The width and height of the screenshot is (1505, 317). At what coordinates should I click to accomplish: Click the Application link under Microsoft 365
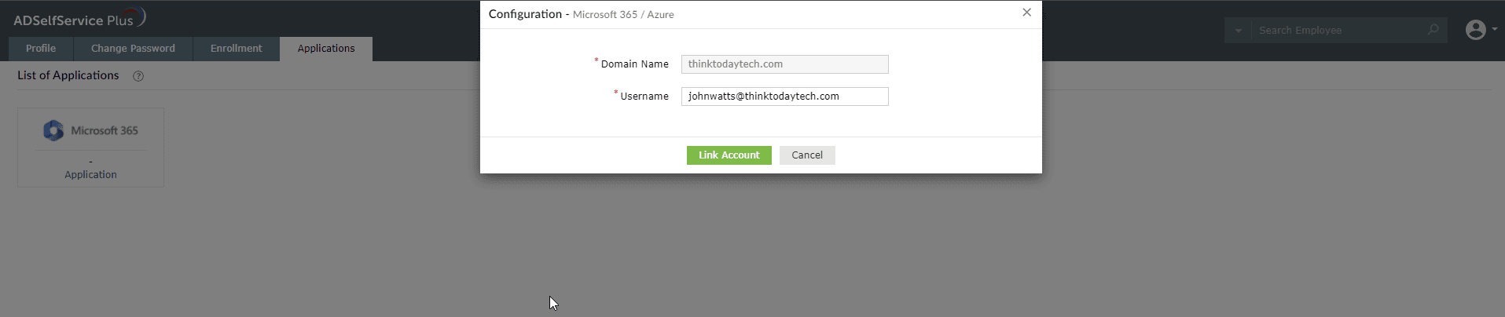coord(90,175)
